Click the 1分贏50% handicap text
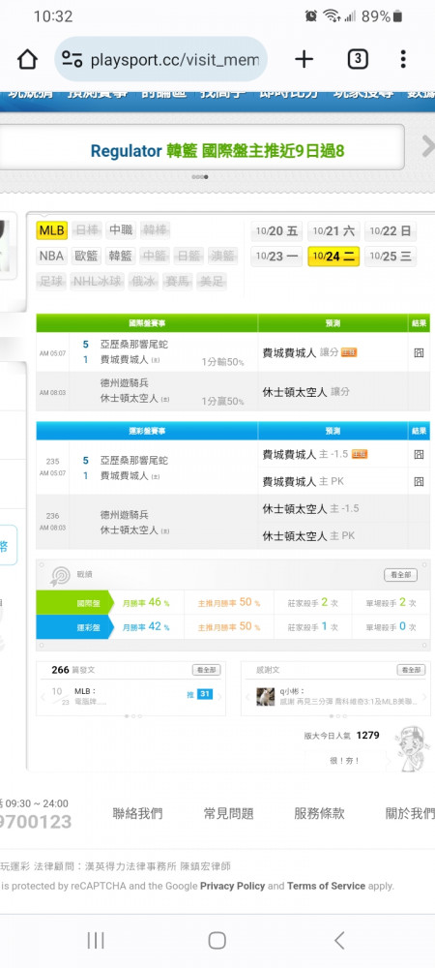 222,402
